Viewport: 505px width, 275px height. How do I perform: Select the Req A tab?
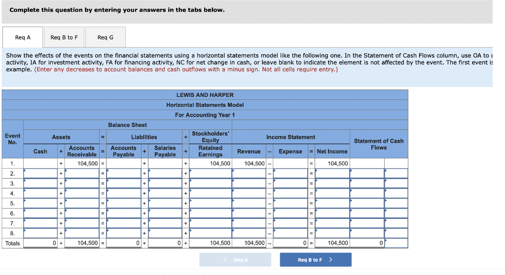23,37
